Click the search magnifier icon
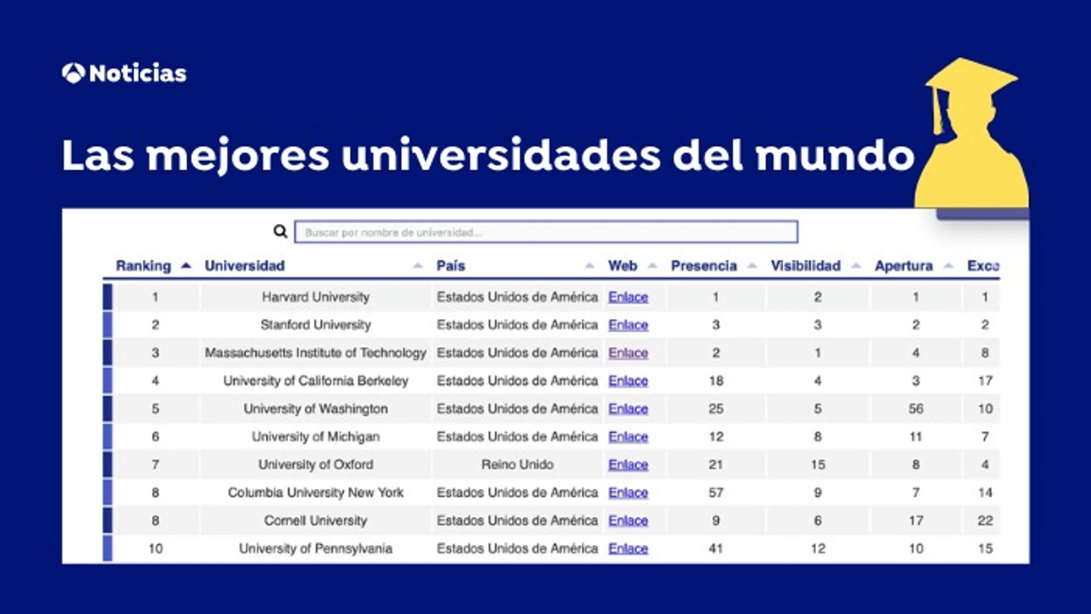Screen dimensions: 1091x614 coord(280,231)
